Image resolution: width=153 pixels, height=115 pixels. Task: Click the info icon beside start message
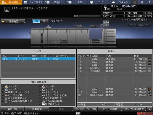(x=7, y=9)
